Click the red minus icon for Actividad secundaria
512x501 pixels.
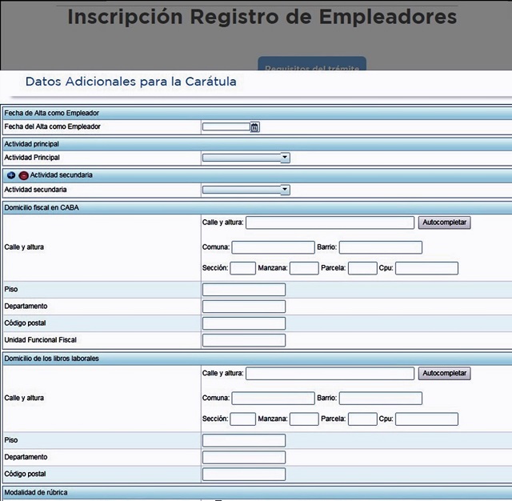coord(23,174)
